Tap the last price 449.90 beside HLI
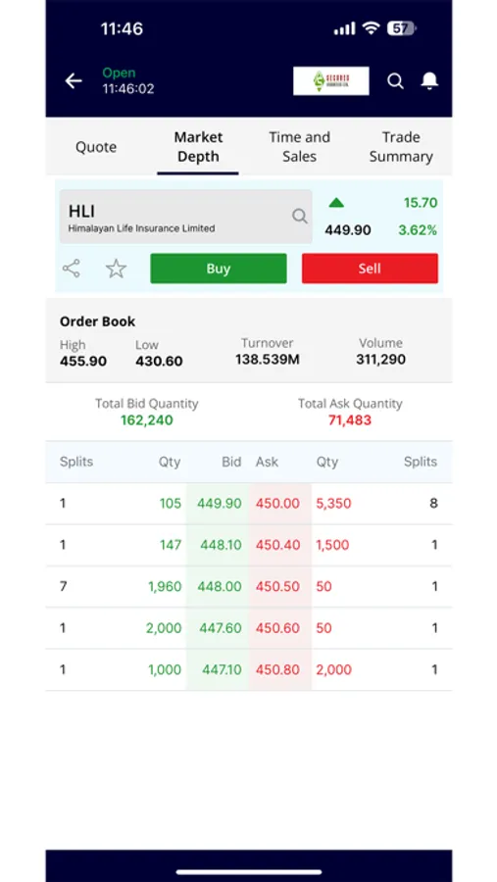Screen dimensions: 497x882 click(348, 230)
